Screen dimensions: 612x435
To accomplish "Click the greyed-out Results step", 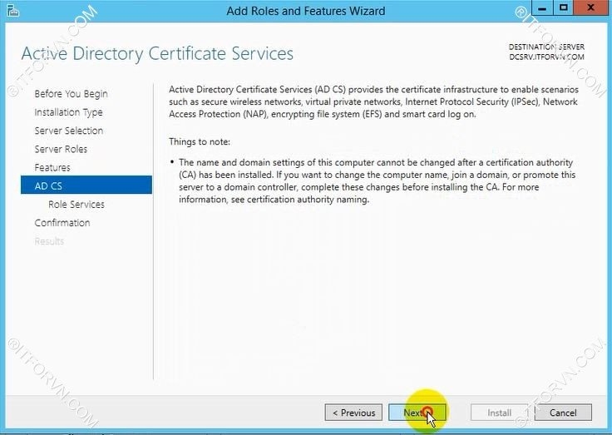I will (x=49, y=241).
